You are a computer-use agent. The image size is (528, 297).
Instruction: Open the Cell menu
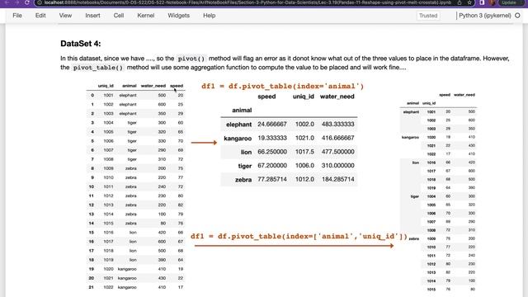(119, 16)
